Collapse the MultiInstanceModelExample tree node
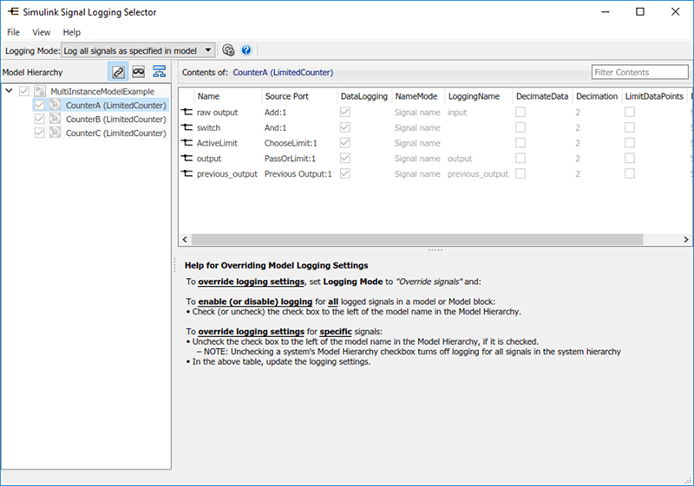This screenshot has width=694, height=486. tap(9, 91)
